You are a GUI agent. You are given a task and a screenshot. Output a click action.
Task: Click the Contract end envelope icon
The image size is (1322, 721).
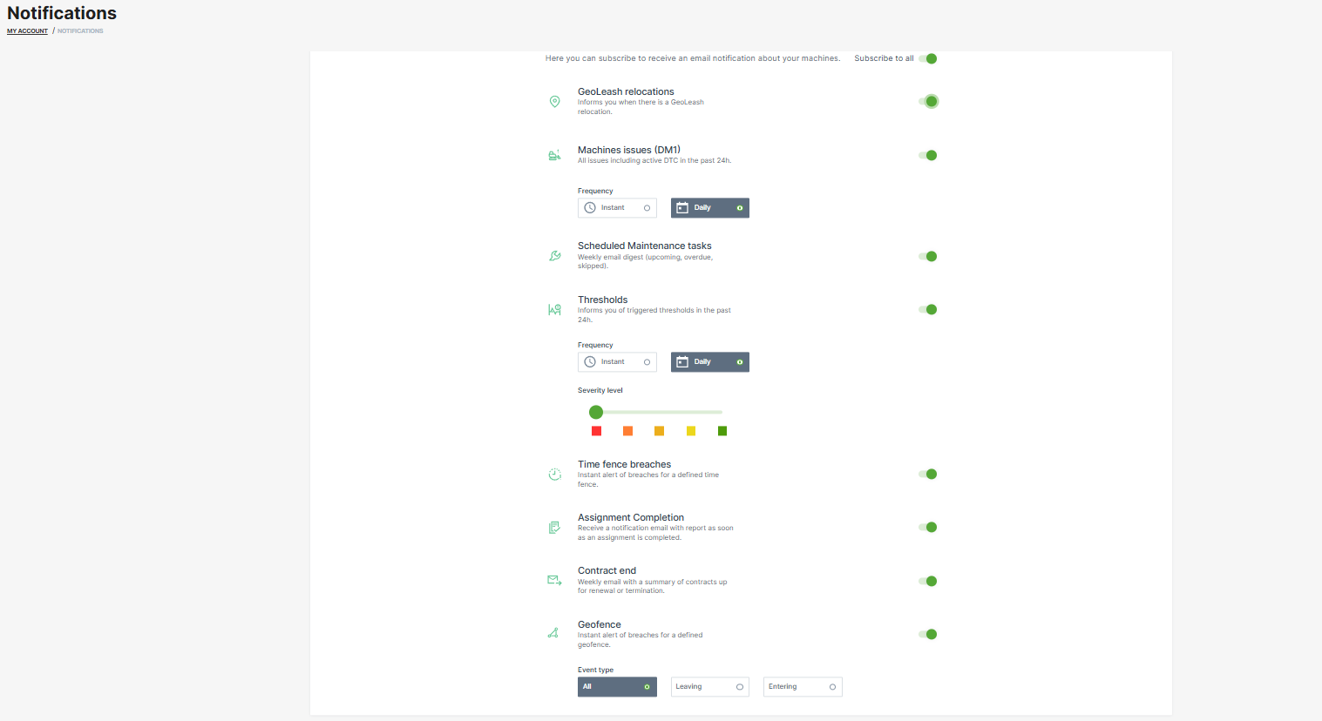554,581
